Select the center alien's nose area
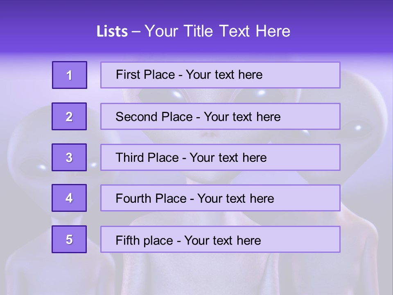 coord(209,136)
